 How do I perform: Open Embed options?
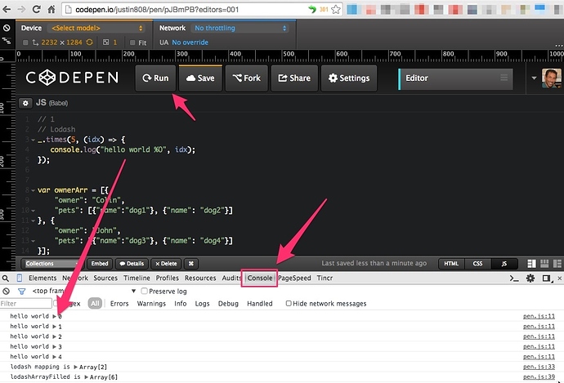(100, 264)
